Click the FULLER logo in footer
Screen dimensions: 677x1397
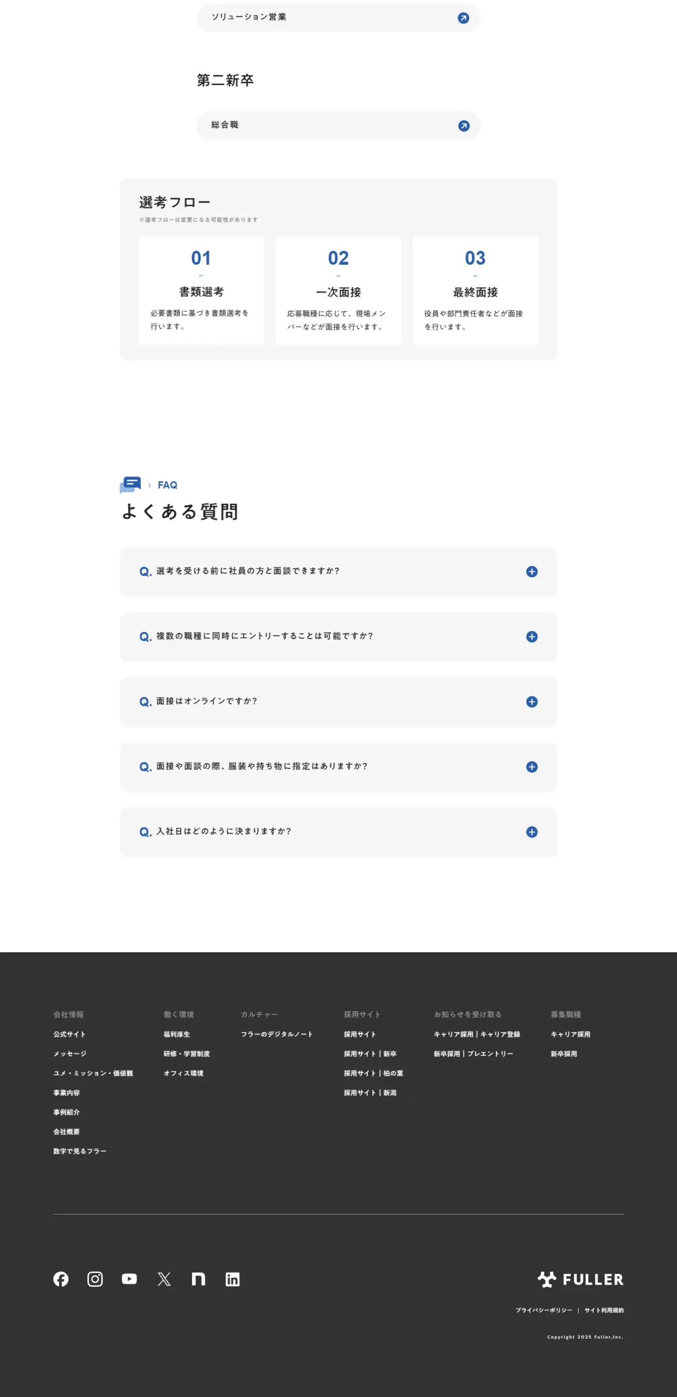580,1279
